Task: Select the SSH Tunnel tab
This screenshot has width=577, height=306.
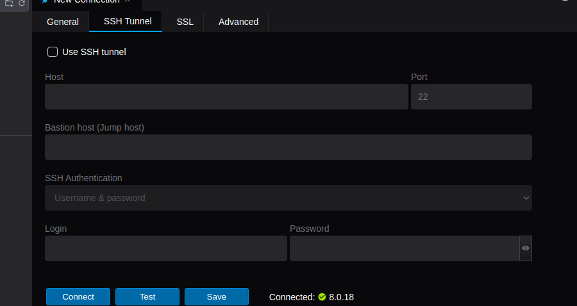Action: coord(128,21)
